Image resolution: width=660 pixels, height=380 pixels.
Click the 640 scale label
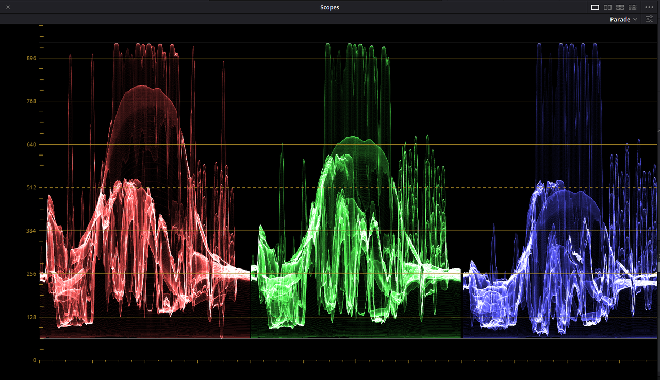[x=31, y=145]
